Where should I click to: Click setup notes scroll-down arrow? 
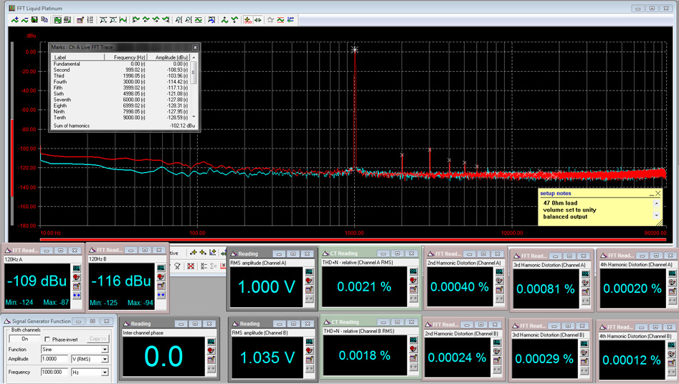point(657,215)
